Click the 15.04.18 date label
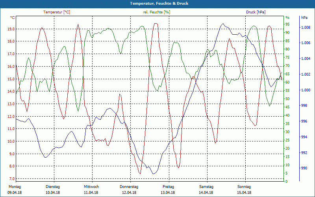 244,193
